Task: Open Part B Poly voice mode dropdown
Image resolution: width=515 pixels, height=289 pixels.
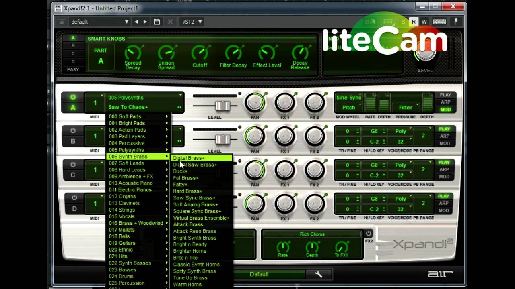Action: click(x=401, y=131)
